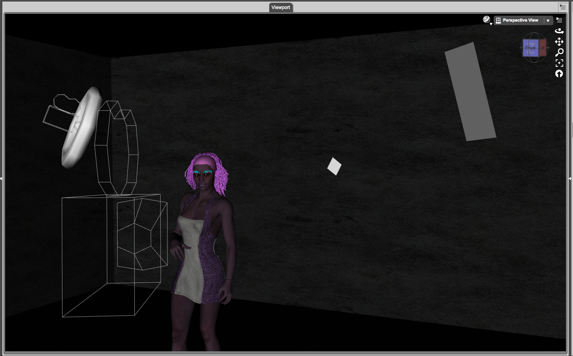Viewport: 573px width, 356px height.
Task: Select the zoom magnifier control
Action: click(x=559, y=52)
